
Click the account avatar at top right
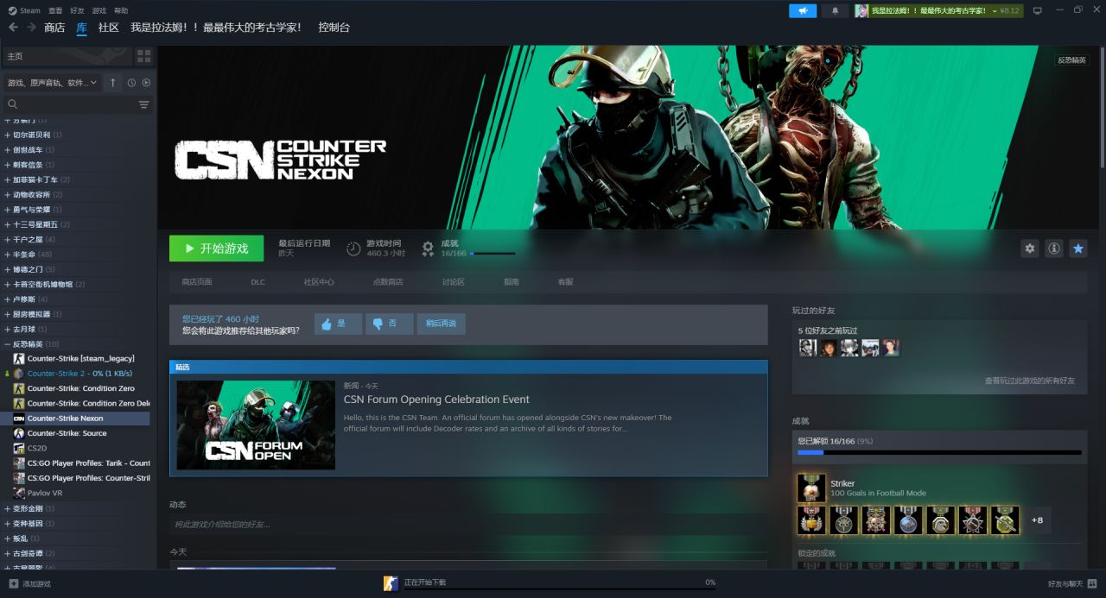[861, 10]
